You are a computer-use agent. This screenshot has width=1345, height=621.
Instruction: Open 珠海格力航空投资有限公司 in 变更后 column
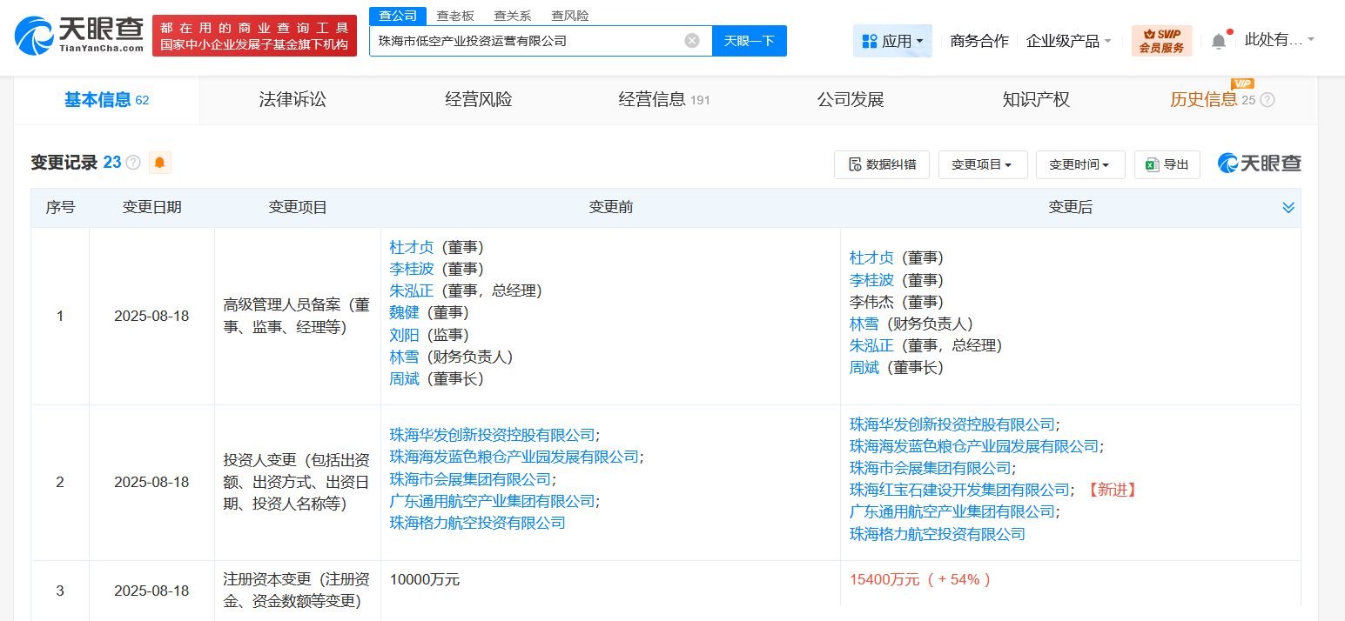938,534
